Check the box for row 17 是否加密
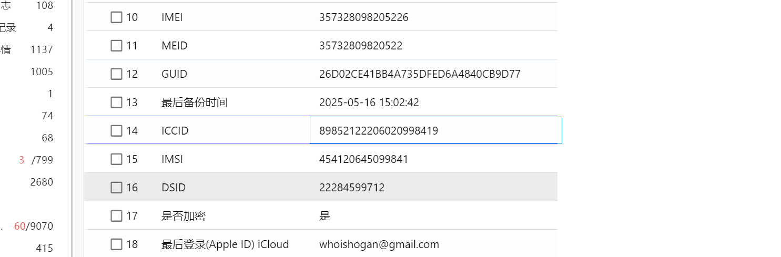Screen dimensions: 781x257 (x=116, y=216)
